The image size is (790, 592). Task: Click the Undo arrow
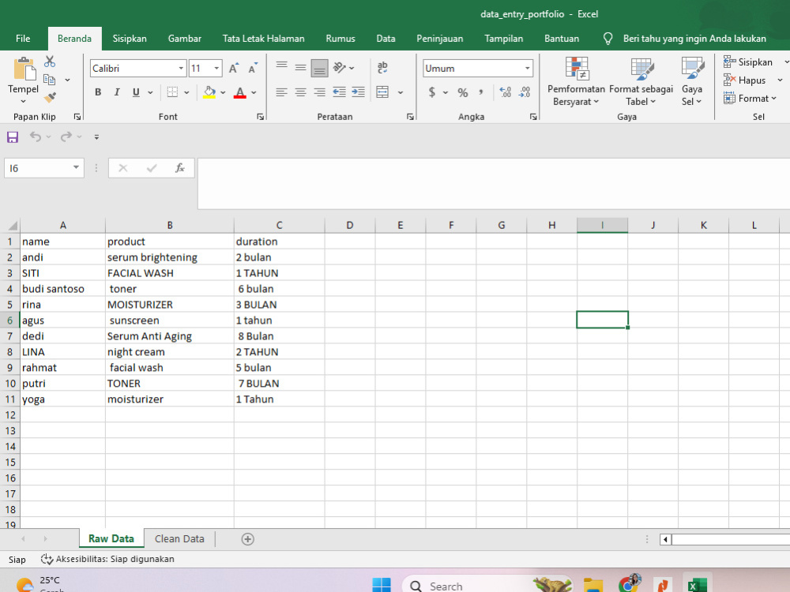click(x=36, y=137)
